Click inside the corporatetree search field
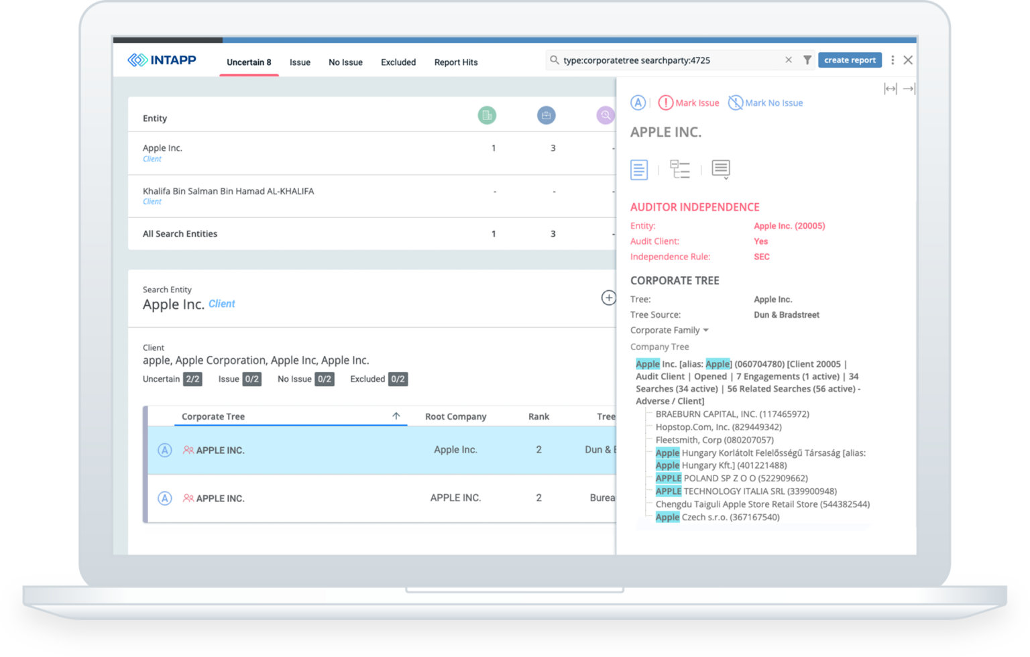The image size is (1030, 657). pos(671,60)
